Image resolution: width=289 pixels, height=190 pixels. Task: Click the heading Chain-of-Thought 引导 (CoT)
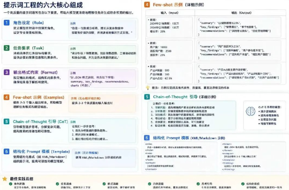[40, 122]
